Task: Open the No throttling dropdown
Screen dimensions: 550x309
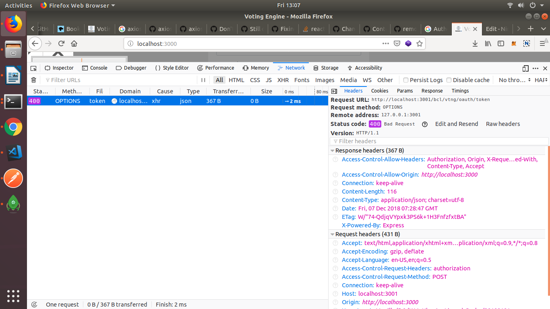Action: [x=515, y=80]
